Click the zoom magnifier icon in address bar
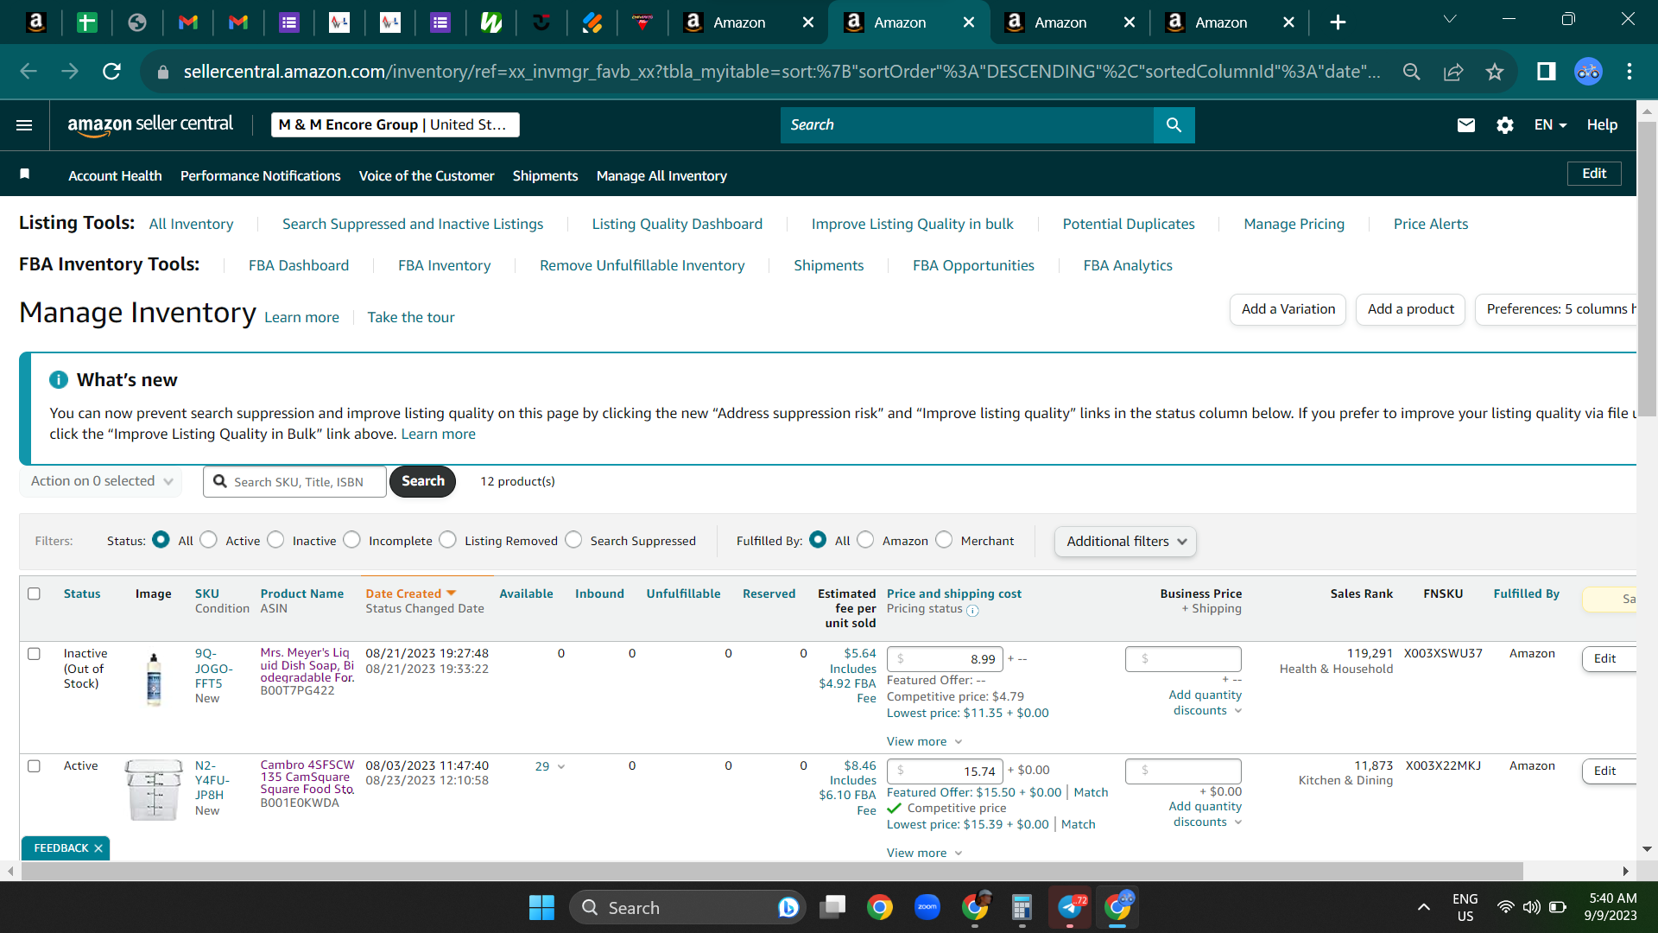Screen dimensions: 1658x933 pyautogui.click(x=1412, y=72)
